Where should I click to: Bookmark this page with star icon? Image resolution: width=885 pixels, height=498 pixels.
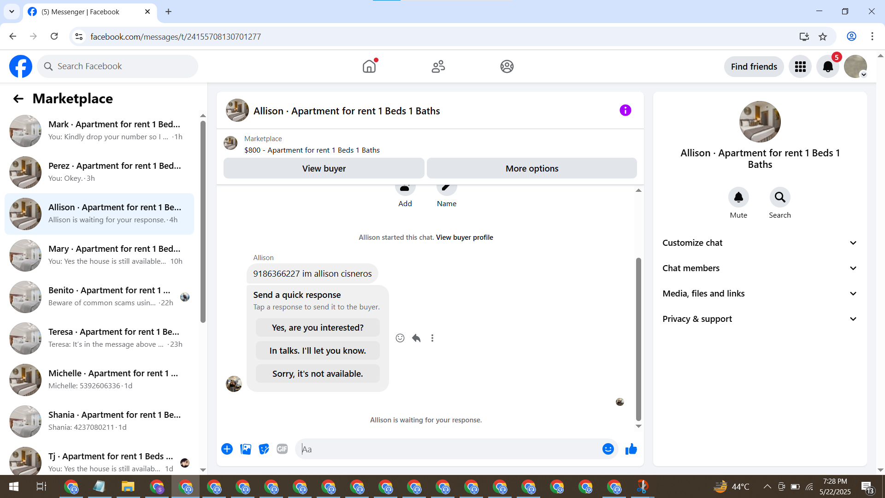click(x=823, y=36)
